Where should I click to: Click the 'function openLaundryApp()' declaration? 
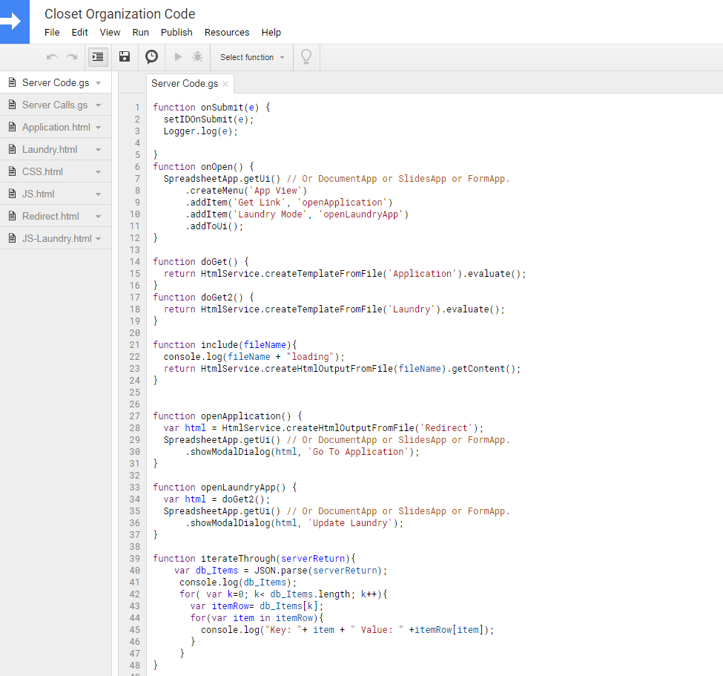coord(225,488)
